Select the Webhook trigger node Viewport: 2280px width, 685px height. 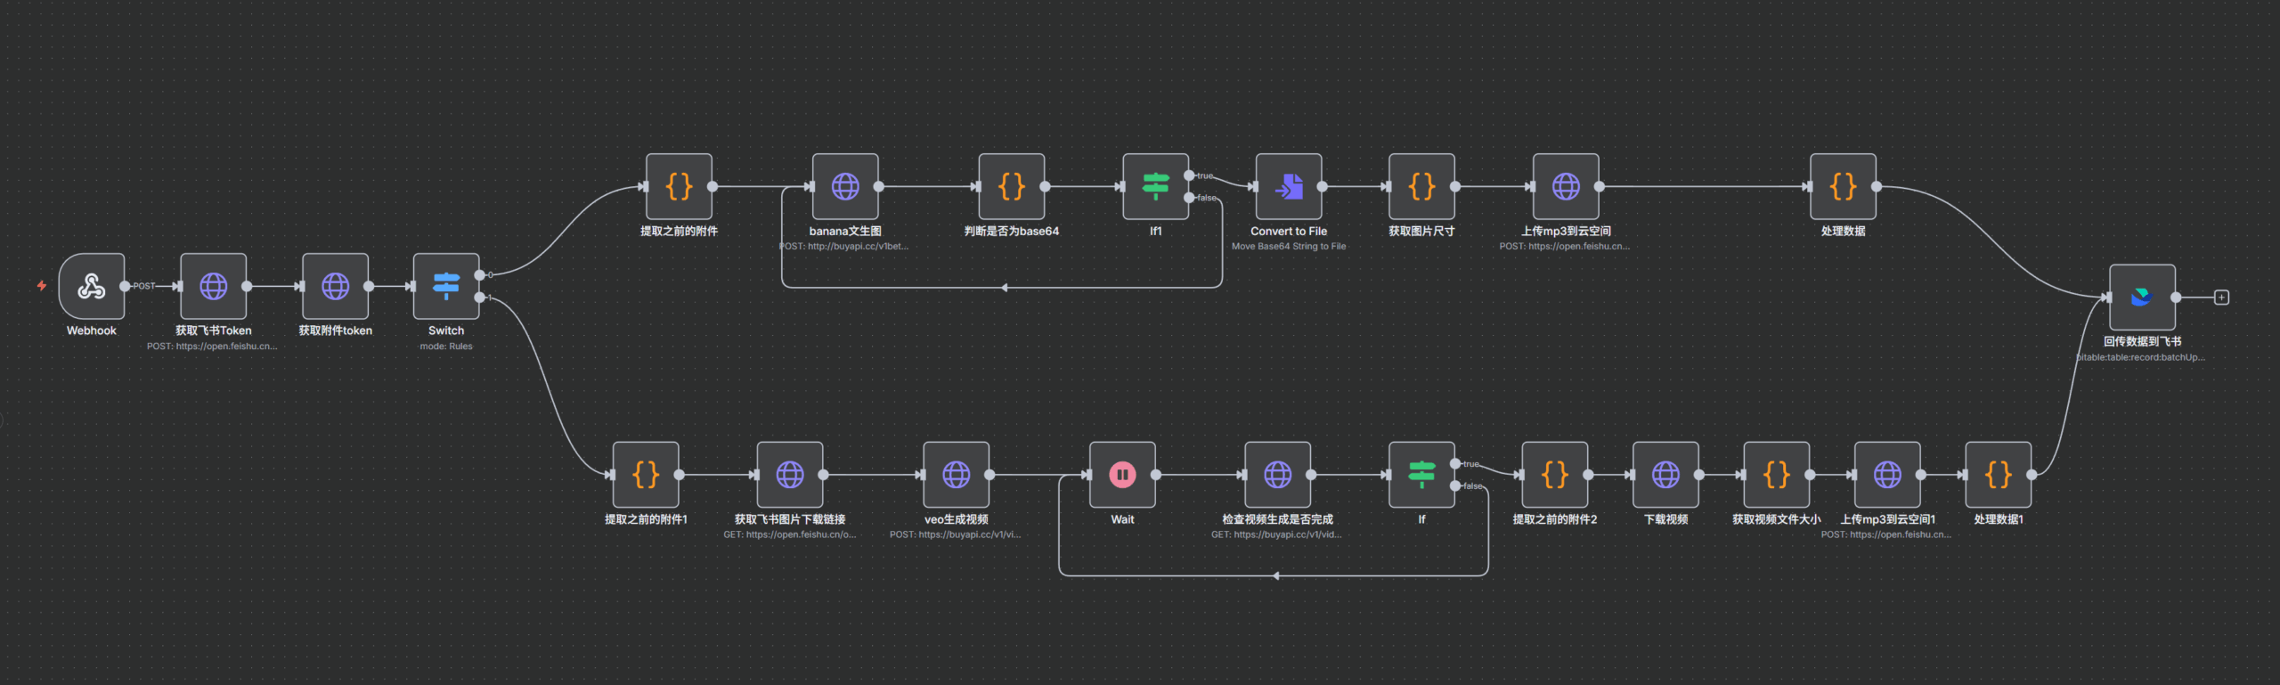(x=91, y=286)
